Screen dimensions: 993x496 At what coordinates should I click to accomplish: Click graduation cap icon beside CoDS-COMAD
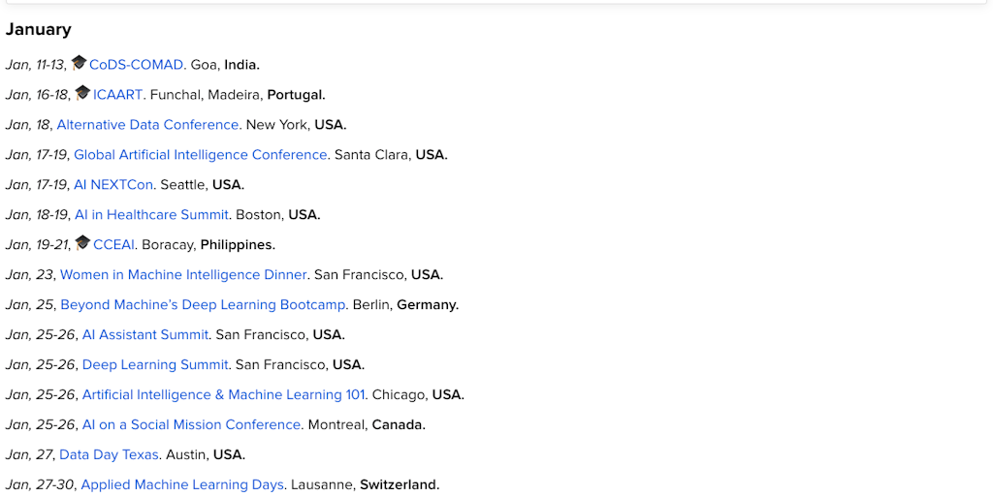(80, 63)
